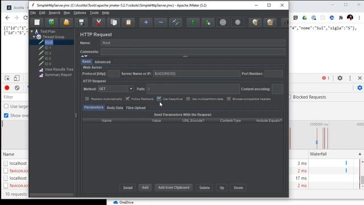Viewport: 364px width, 205px height.
Task: Toggle the Blocked Requests checkbox in DevTools
Action: tap(289, 97)
